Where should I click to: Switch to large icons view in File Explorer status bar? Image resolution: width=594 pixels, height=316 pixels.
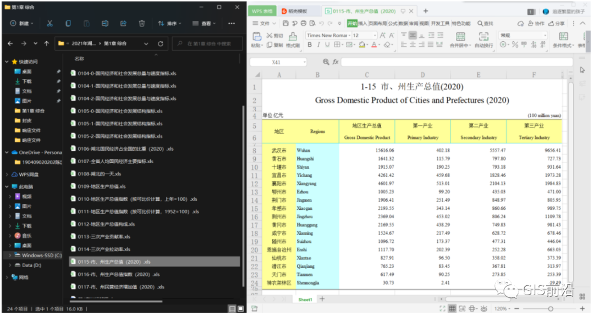pyautogui.click(x=240, y=309)
